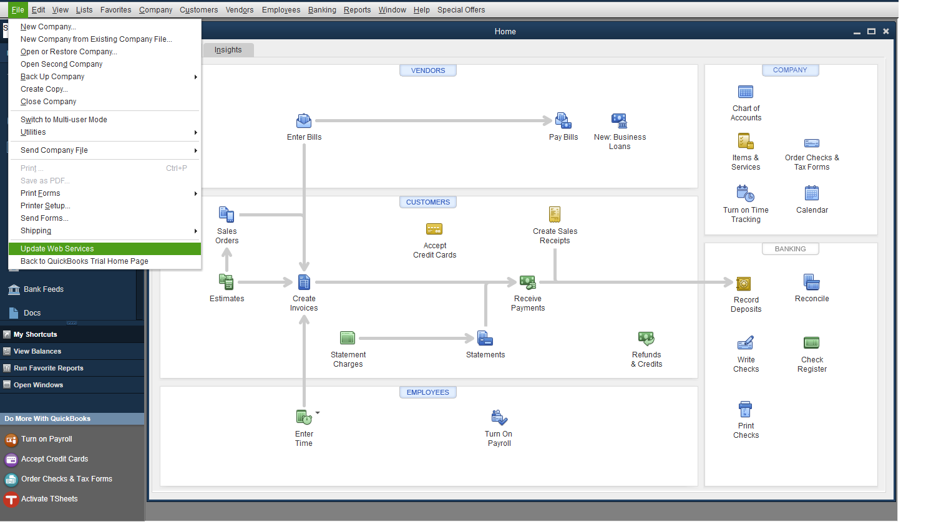936x522 pixels.
Task: Open the Chart of Accounts icon
Action: coord(746,92)
